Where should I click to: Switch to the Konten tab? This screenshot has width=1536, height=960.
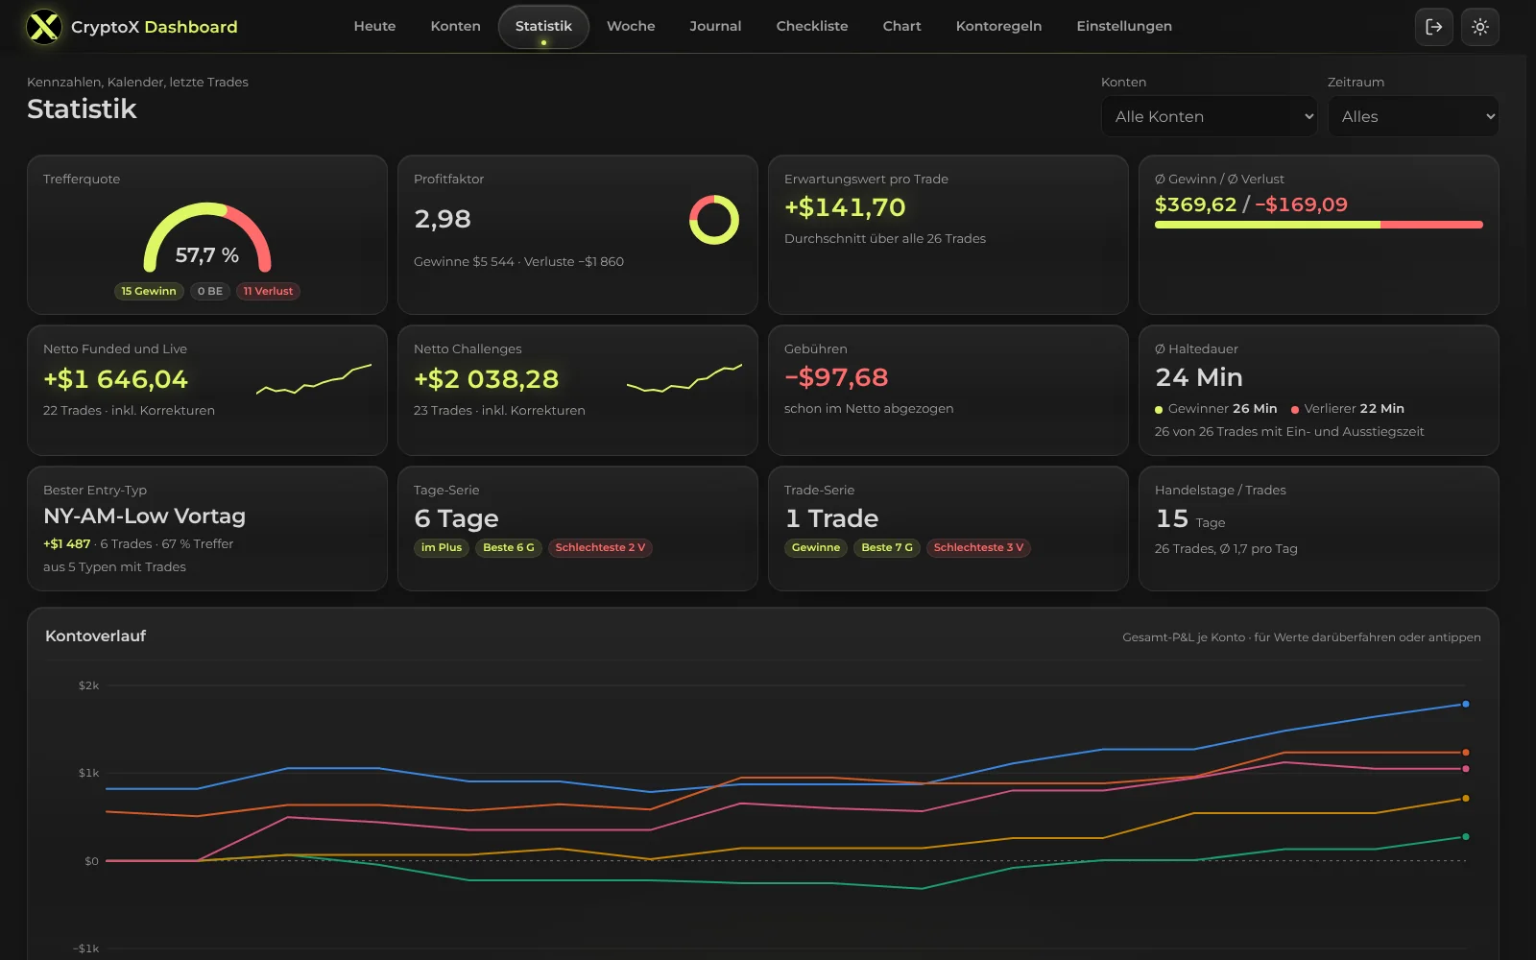click(x=455, y=26)
